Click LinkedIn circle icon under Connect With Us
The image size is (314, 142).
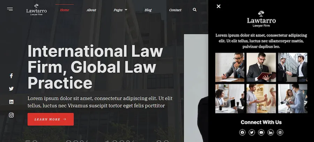(270, 132)
